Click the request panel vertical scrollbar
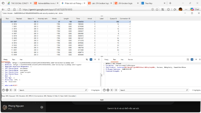 coord(100,79)
